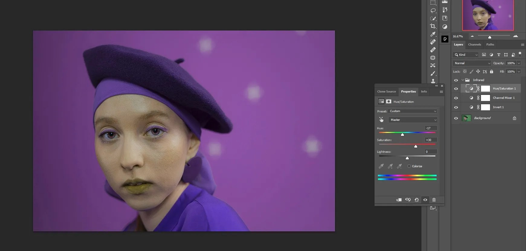The image size is (526, 251).
Task: Open the Normal blend mode dropdown
Action: pyautogui.click(x=472, y=63)
